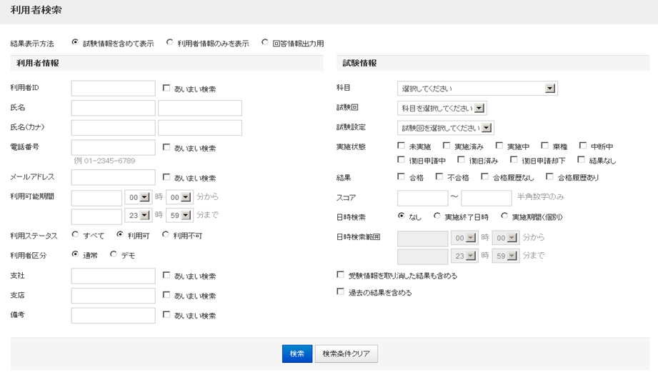The width and height of the screenshot is (658, 380).
Task: Enable 過去の結果を含める checkbox
Action: coord(340,292)
